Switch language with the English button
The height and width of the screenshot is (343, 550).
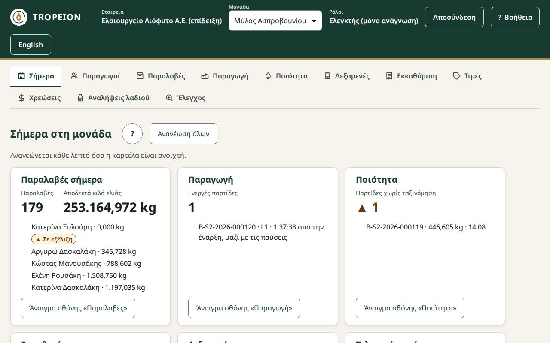pos(31,45)
